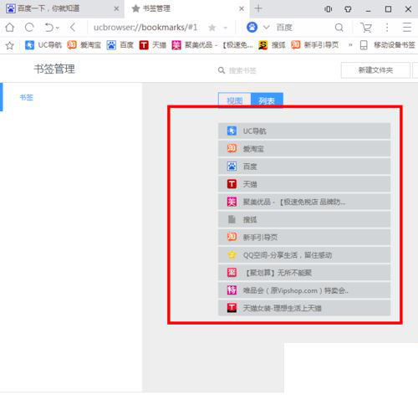The width and height of the screenshot is (418, 405).
Task: Focus the 百度 search input box
Action: (x=303, y=28)
